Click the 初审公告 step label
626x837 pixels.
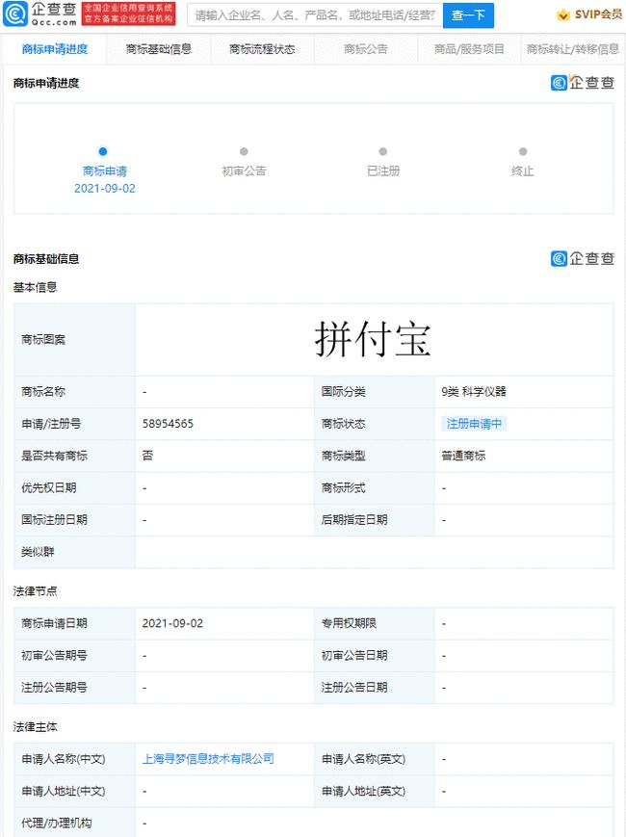coord(244,171)
